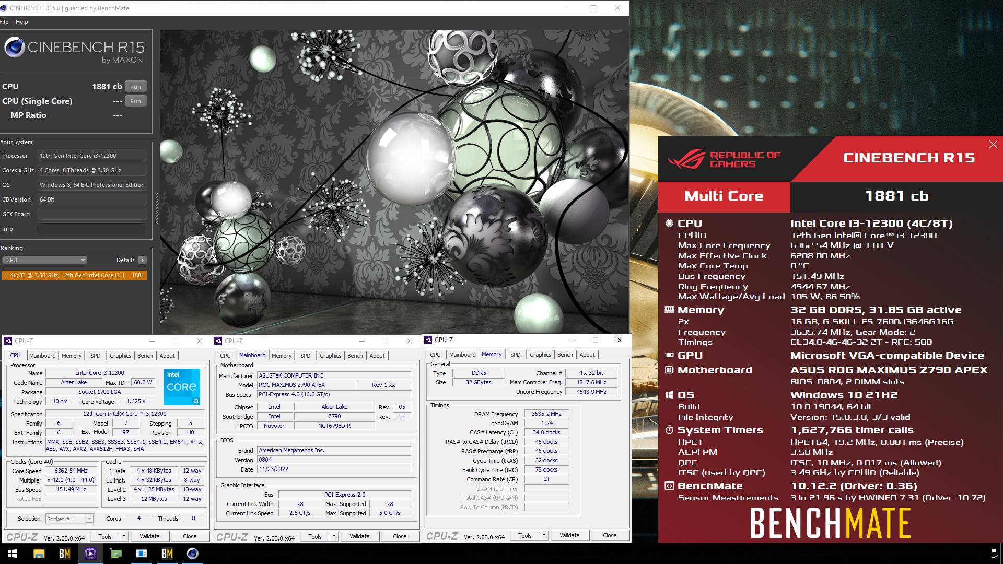The width and height of the screenshot is (1003, 564).
Task: Click the GFX Board field
Action: point(91,214)
